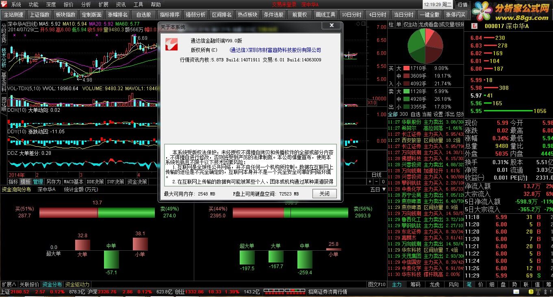553x297 pixels.
Task: Select the 基本资料 side tab
Action: (4, 82)
